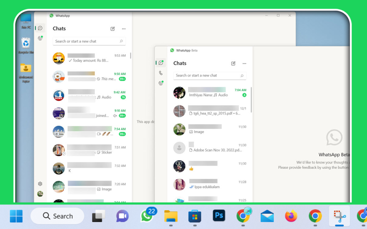Open the 7:32 AM chat saying K
The image size is (367, 229).
(89, 169)
